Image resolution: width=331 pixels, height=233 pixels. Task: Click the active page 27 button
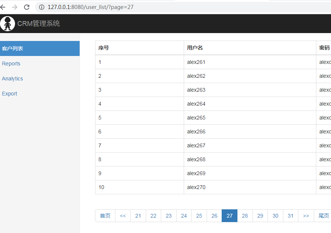tap(230, 216)
